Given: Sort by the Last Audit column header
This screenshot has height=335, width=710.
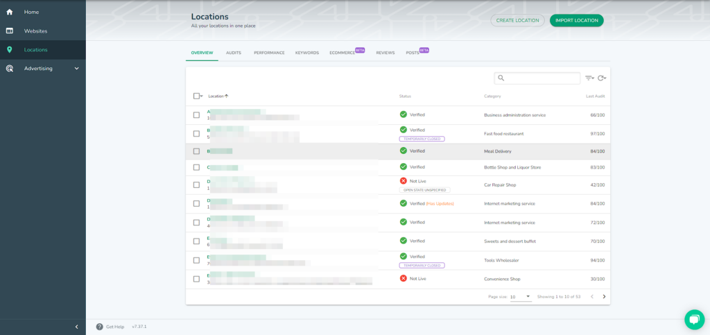Looking at the screenshot, I should coord(595,96).
